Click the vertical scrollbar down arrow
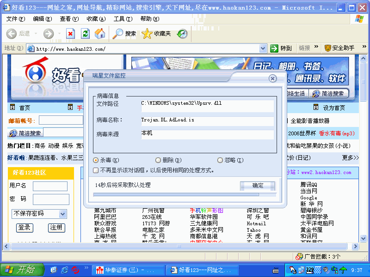Screen dimensions: 370x277 click(364, 238)
